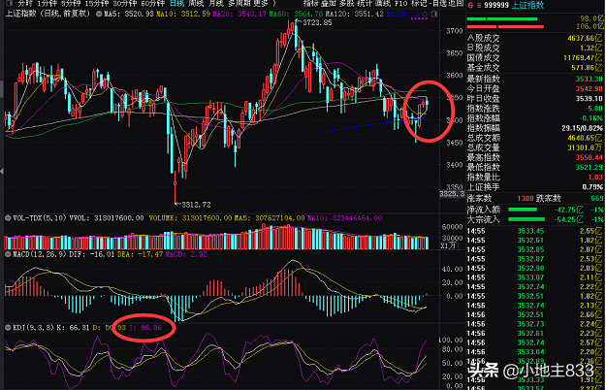606x390 pixels.
Task: Click 涨家数 1308 value
Action: click(x=526, y=198)
